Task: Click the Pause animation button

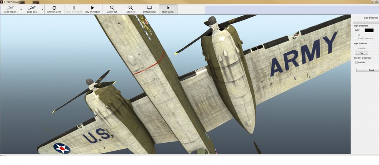Action: [74, 9]
